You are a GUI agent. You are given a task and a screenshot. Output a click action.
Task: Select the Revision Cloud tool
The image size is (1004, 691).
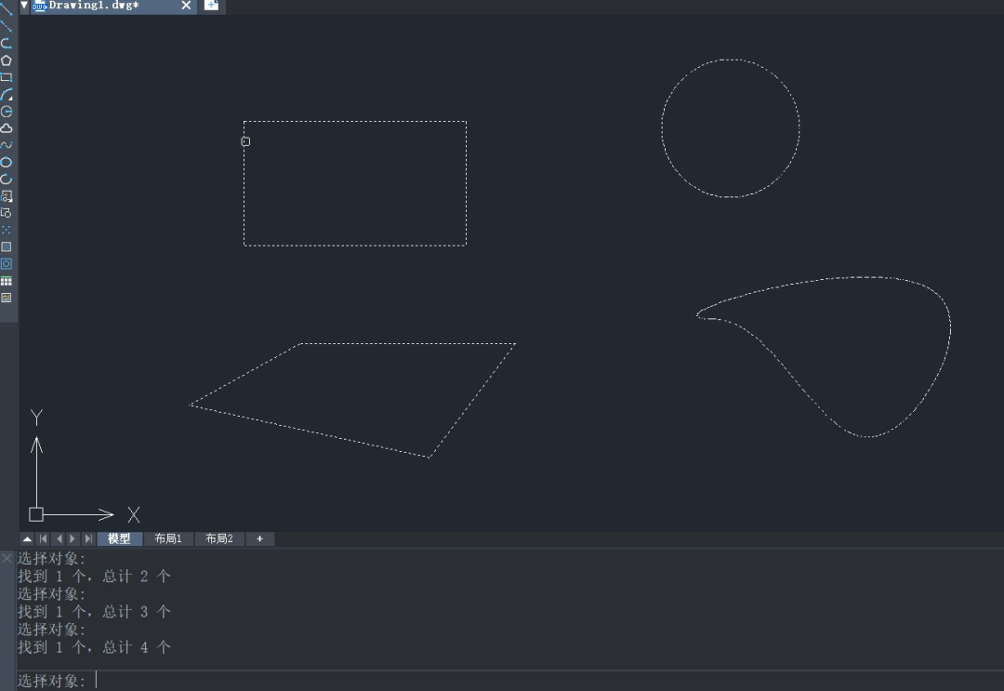7,128
